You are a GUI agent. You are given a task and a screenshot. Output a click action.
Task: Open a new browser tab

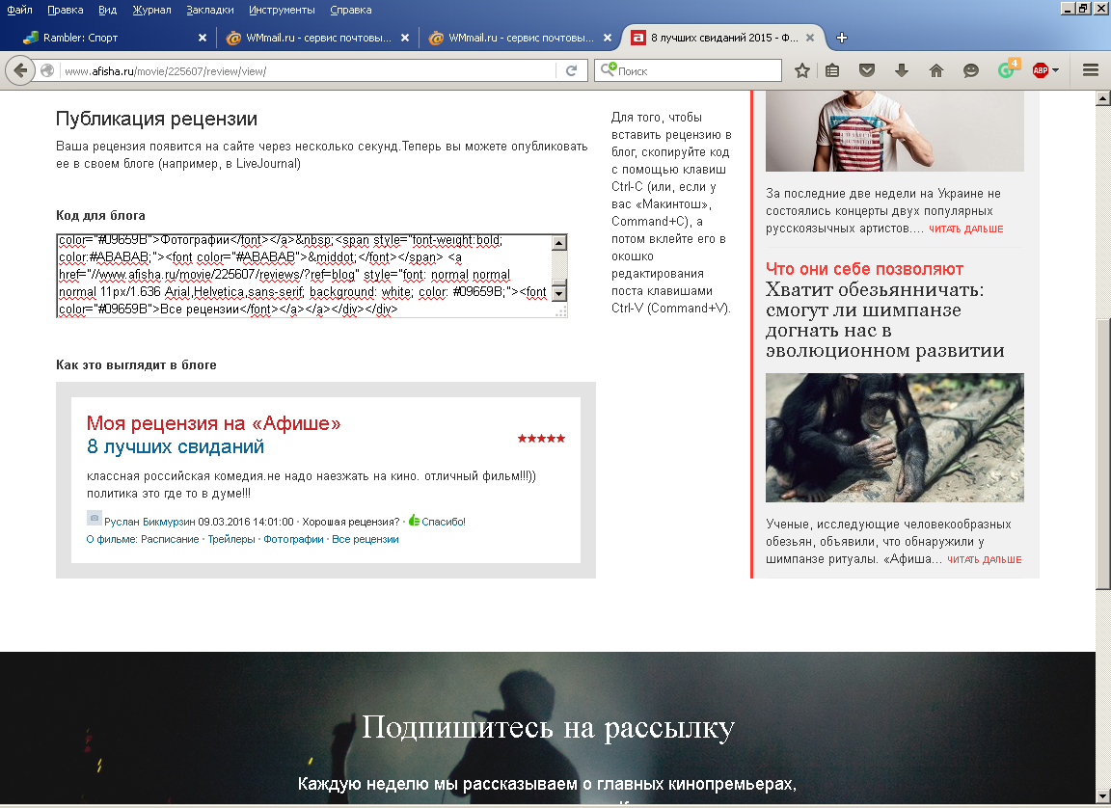tap(842, 39)
